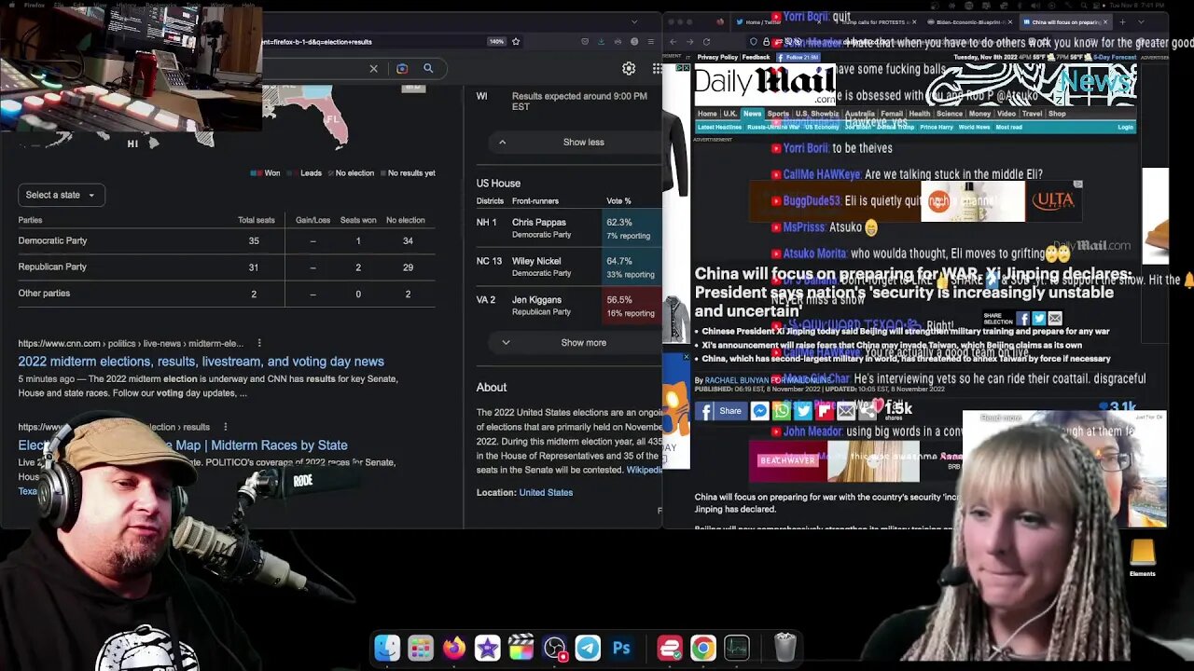Click the Republican Party table row

[x=227, y=267]
